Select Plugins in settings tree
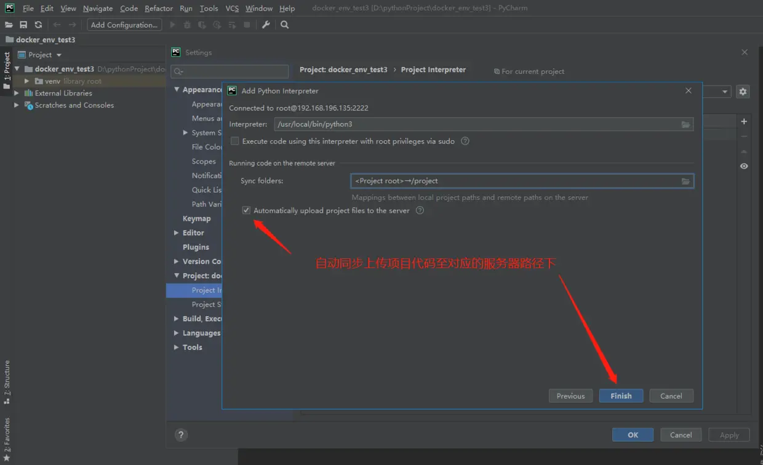 point(196,247)
